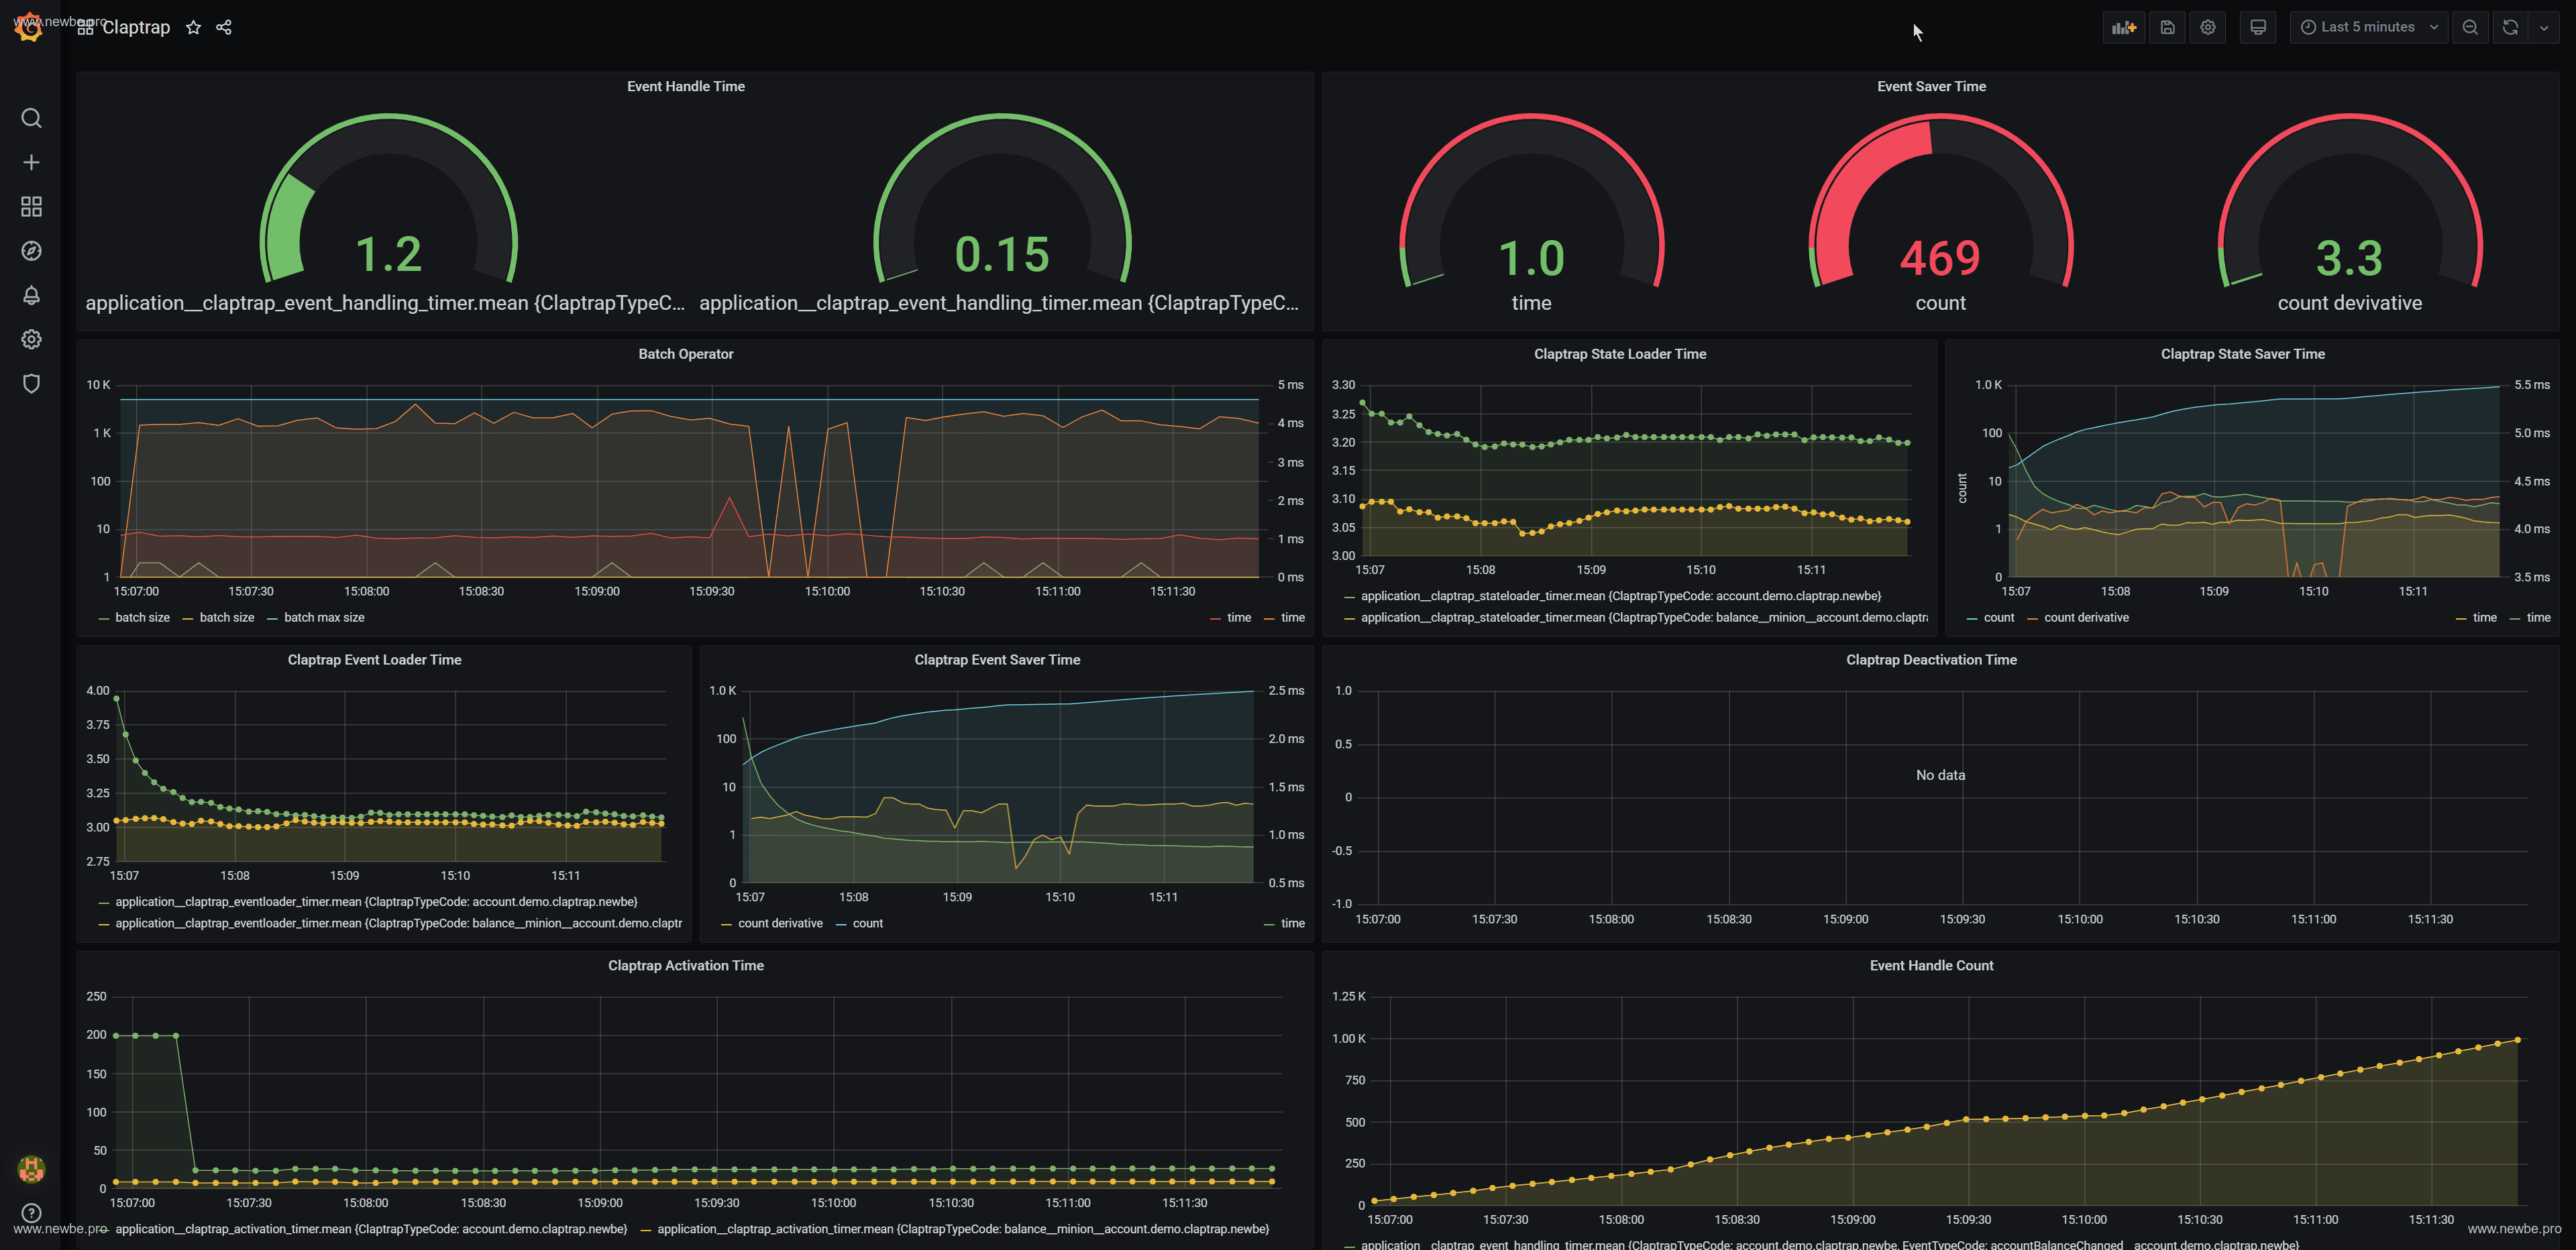2576x1250 pixels.
Task: Click the Add panel icon in toolbar
Action: (x=2123, y=27)
